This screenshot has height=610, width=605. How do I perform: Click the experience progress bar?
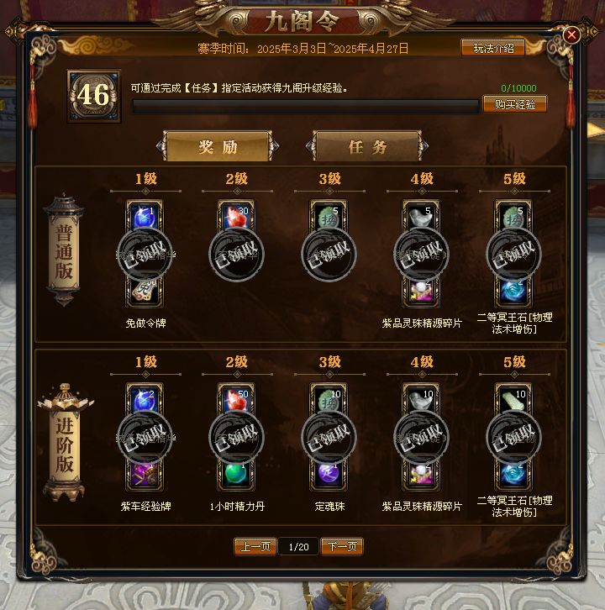(x=305, y=106)
